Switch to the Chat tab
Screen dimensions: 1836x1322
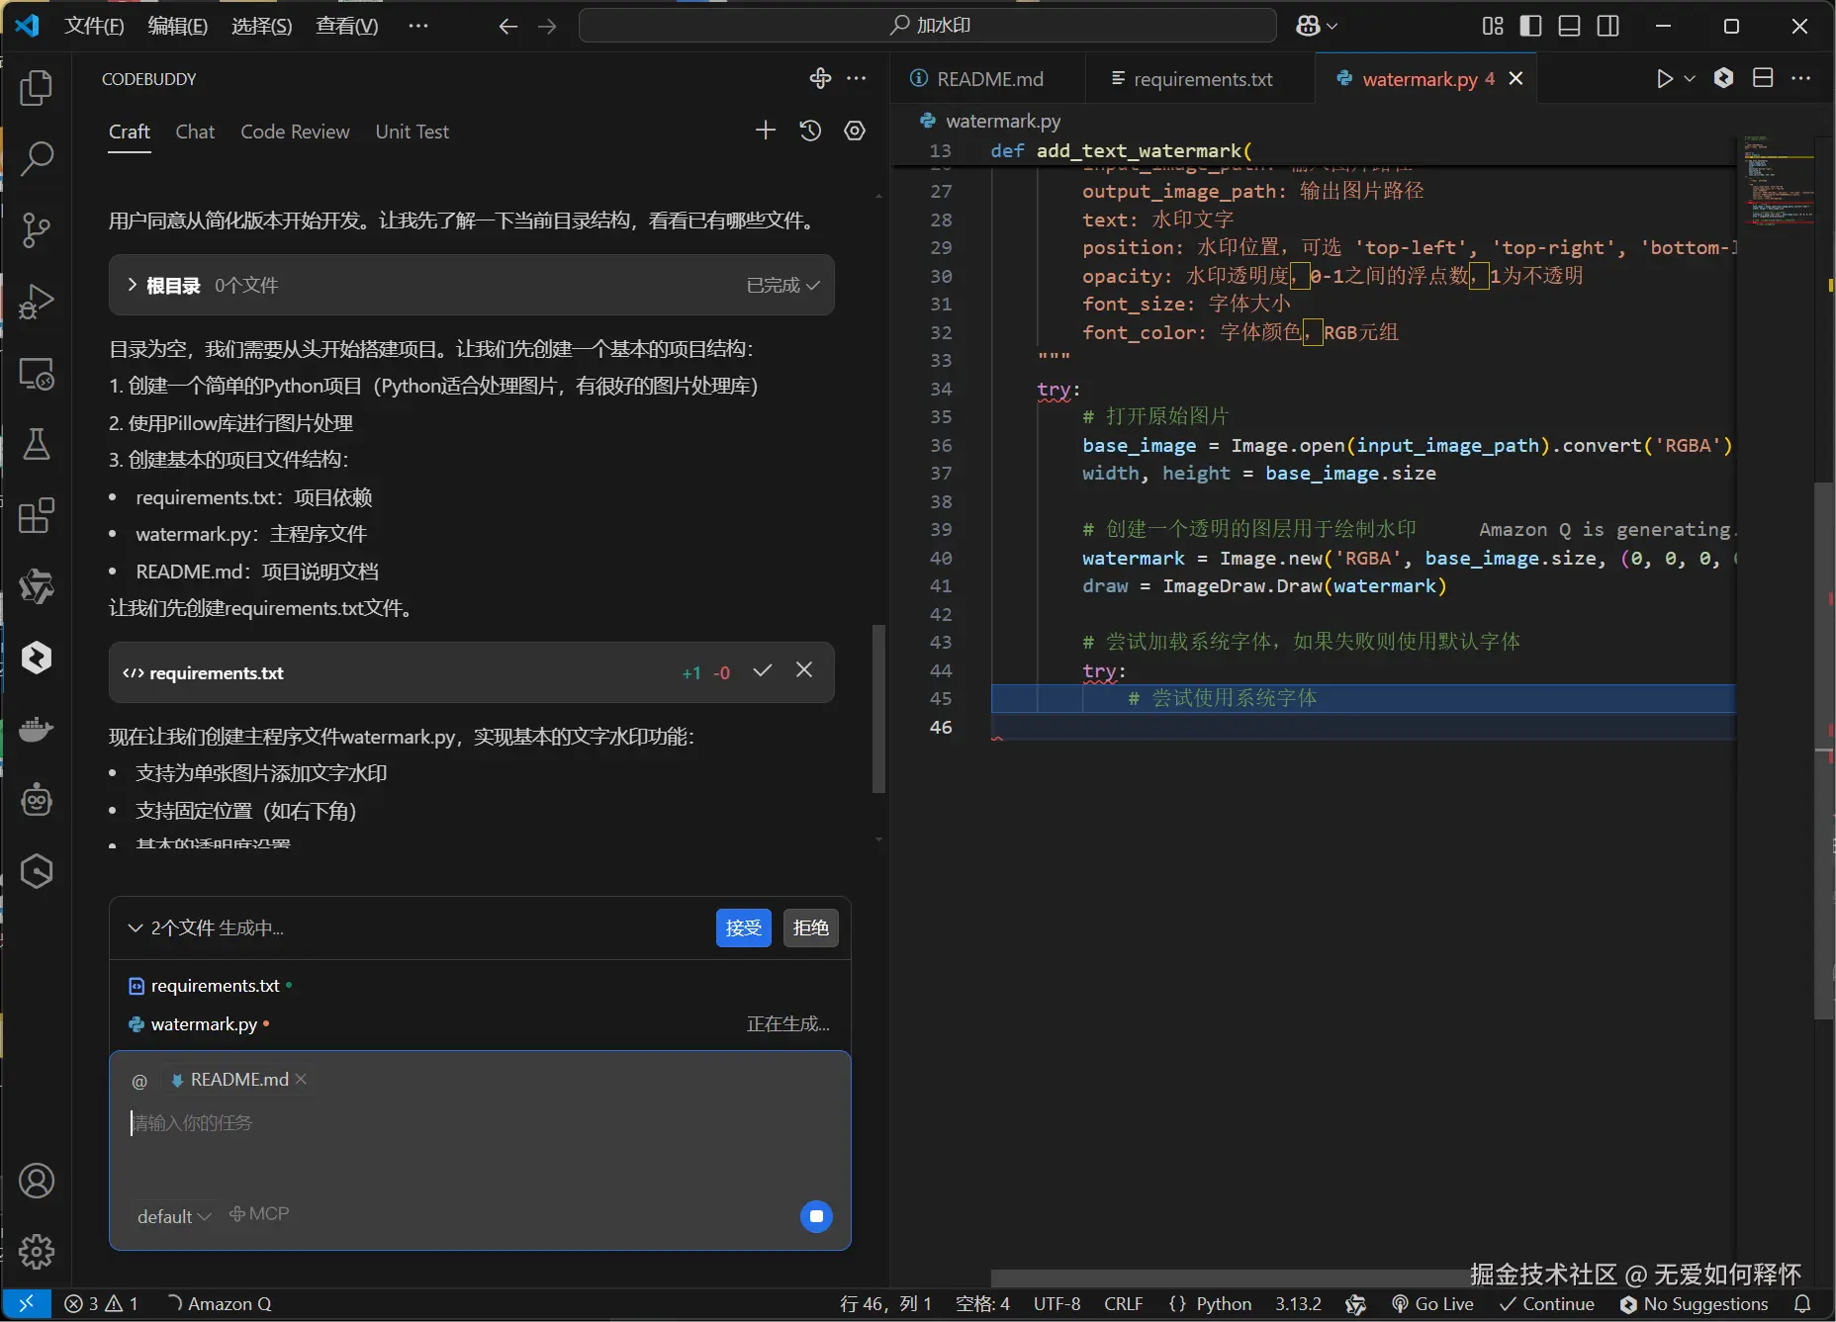(x=195, y=132)
